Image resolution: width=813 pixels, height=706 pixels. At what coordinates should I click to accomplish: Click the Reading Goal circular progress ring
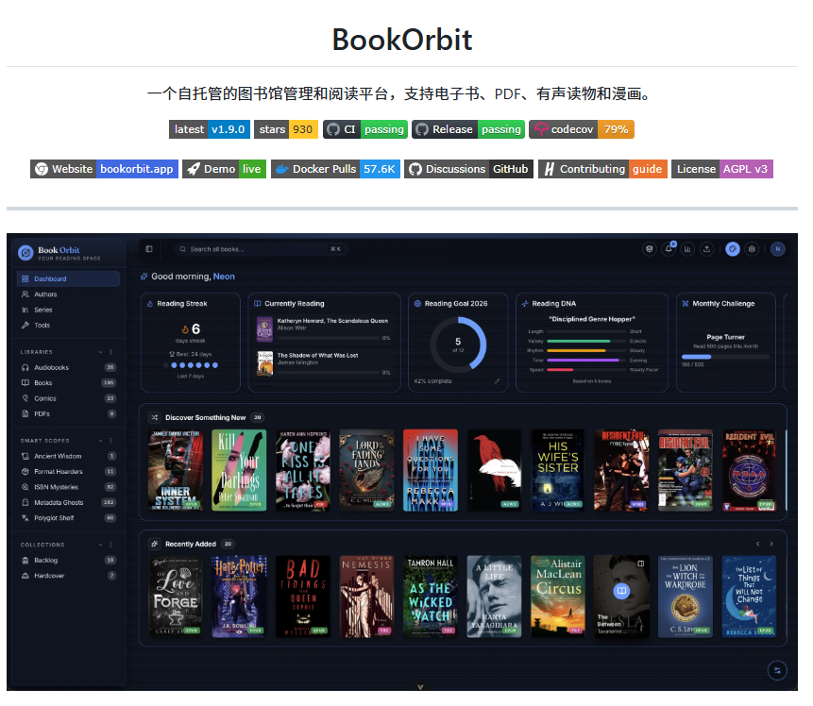(x=458, y=345)
